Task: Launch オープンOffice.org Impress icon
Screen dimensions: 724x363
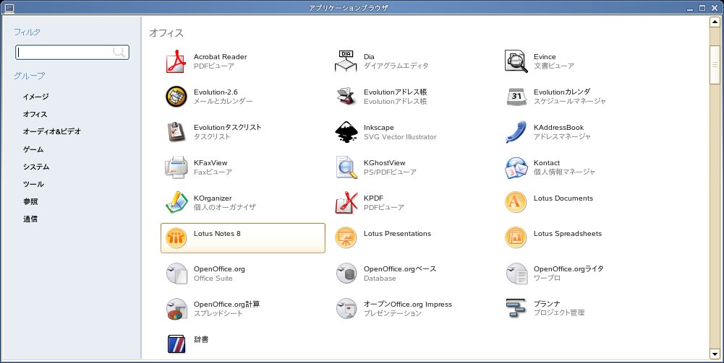Action: click(346, 309)
